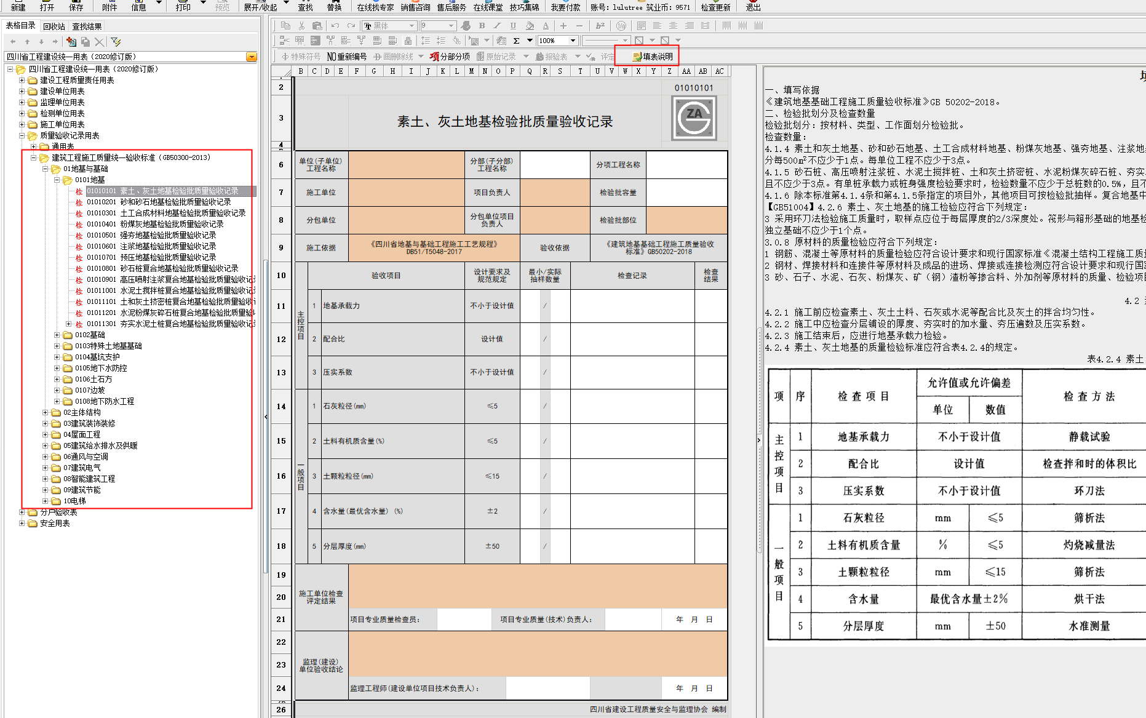
Task: Click the align center icon
Action: 674,26
